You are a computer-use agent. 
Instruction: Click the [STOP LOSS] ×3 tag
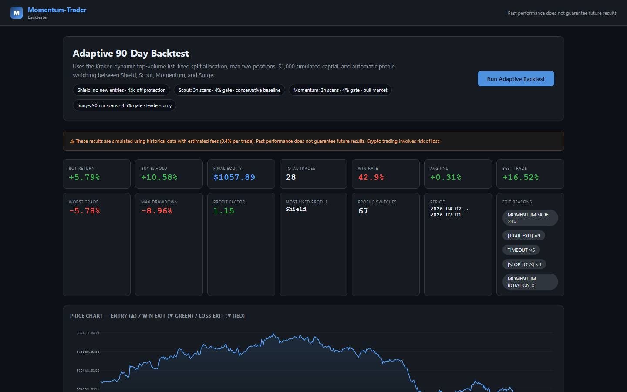coord(524,264)
